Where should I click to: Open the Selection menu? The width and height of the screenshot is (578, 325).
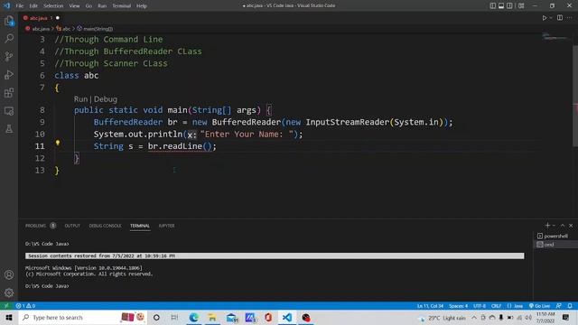pos(53,6)
